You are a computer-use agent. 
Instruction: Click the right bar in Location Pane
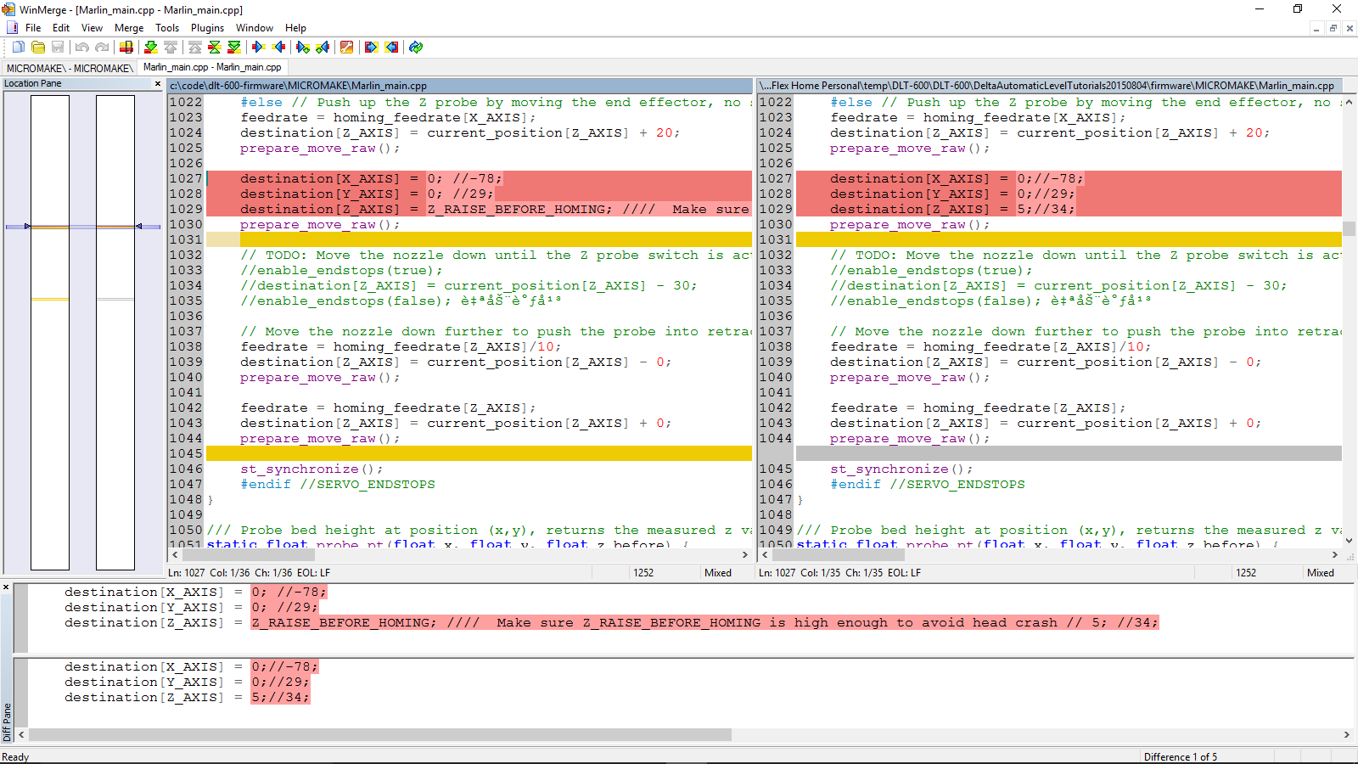point(115,332)
